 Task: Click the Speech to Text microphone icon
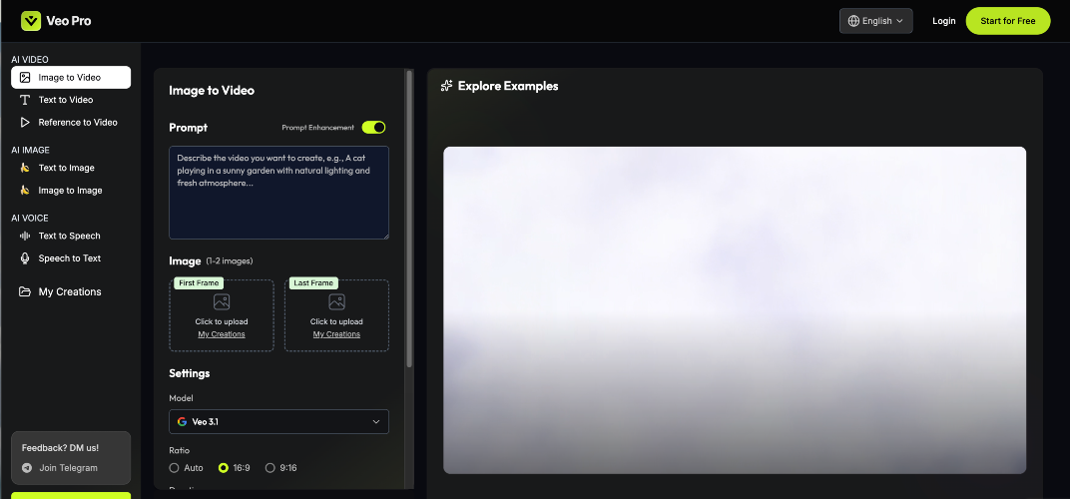point(25,258)
